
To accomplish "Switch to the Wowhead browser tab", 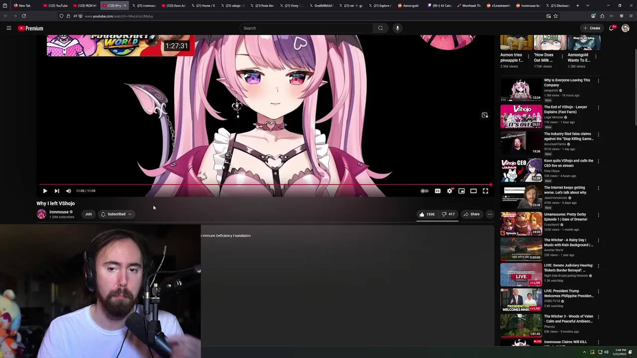I will point(469,5).
